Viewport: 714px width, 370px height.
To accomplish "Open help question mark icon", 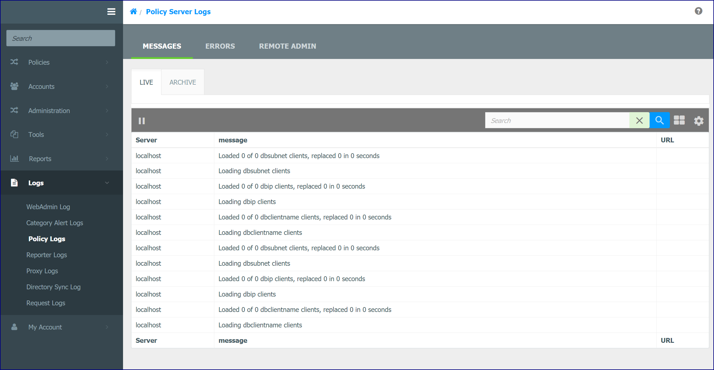I will pyautogui.click(x=698, y=11).
